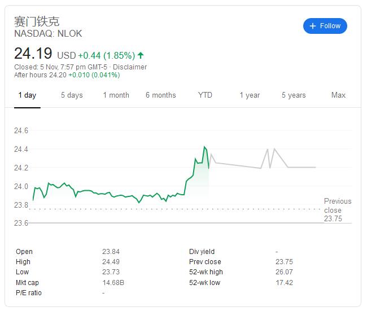Click the green price line peak

pos(204,147)
